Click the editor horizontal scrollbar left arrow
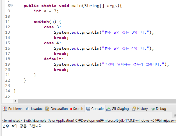 [x=15, y=101]
